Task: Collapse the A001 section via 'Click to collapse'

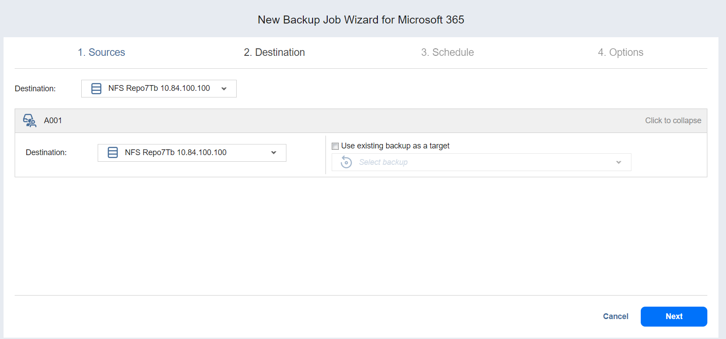Action: 673,121
